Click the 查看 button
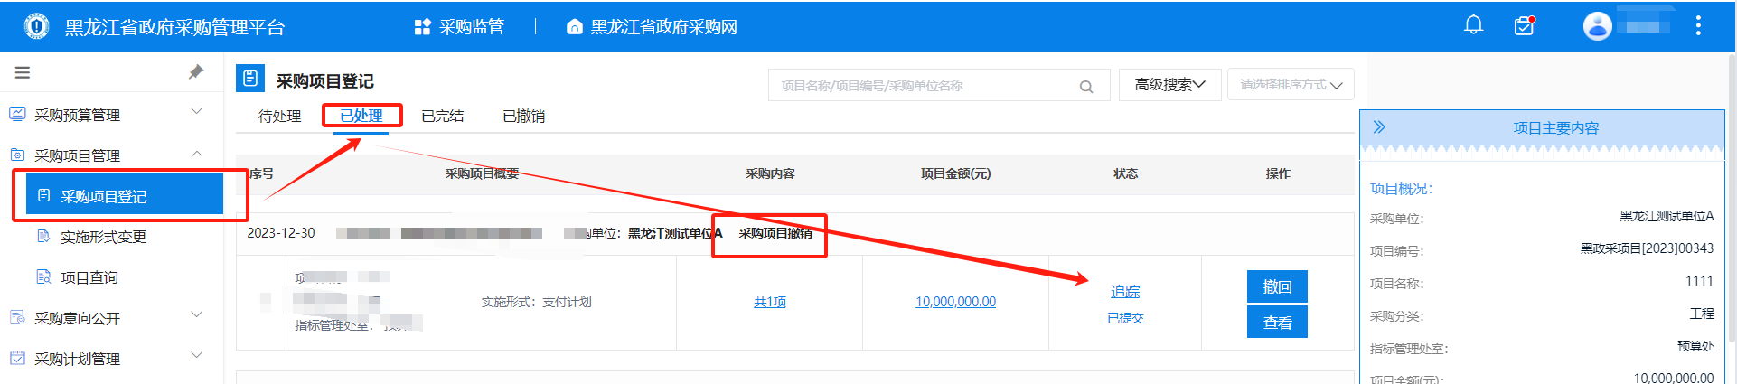The image size is (1737, 384). pyautogui.click(x=1277, y=323)
